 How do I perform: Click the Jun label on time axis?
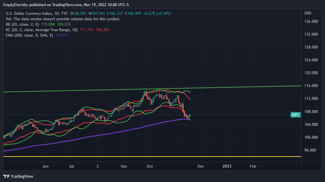point(45,166)
